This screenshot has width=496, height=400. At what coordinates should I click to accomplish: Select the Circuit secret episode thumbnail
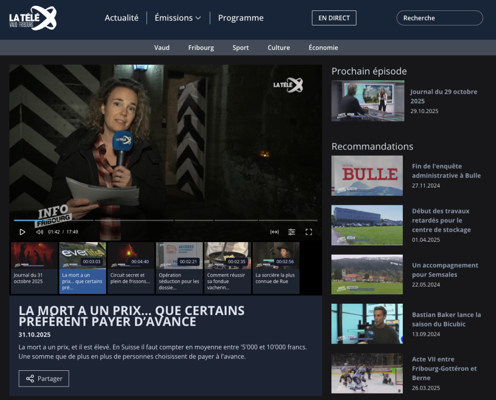[131, 266]
